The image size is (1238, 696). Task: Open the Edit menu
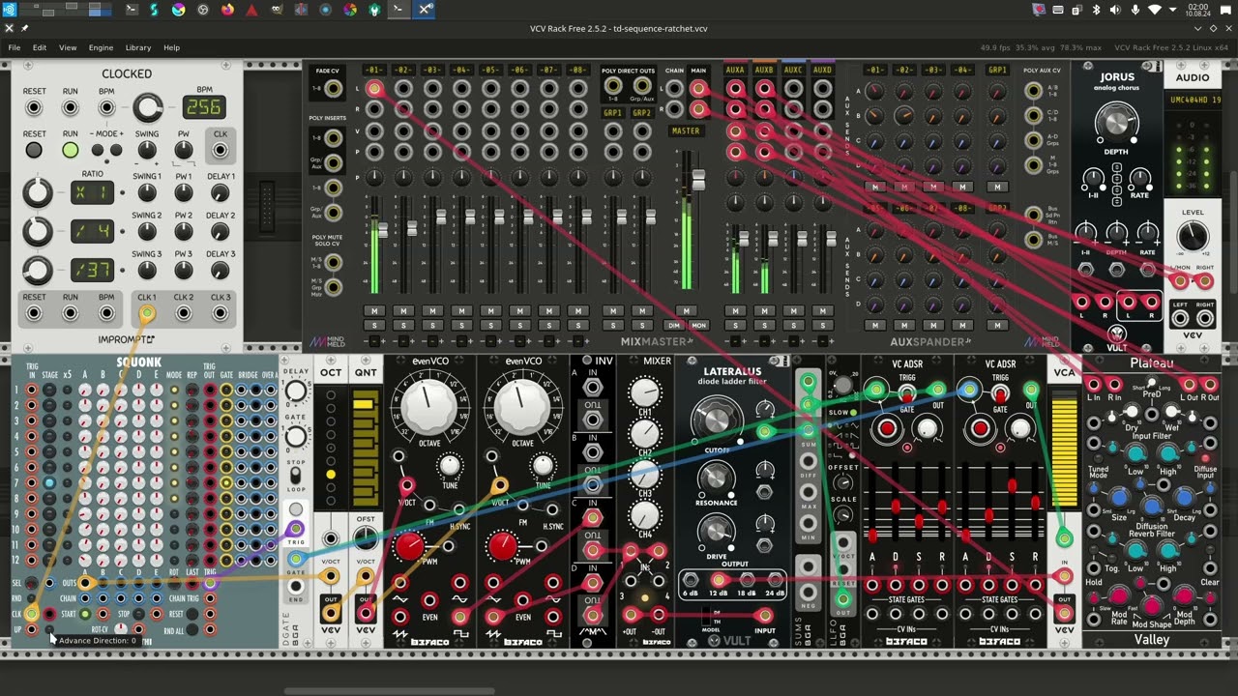point(39,47)
